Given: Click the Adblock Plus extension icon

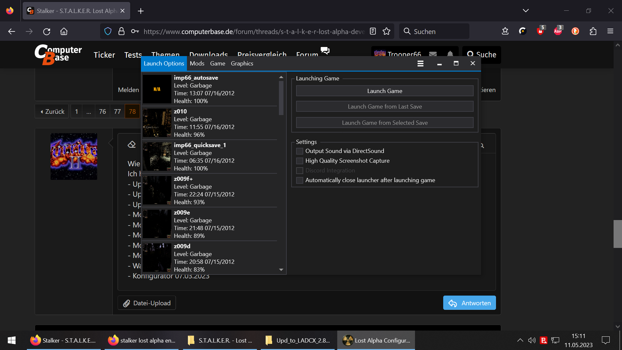Looking at the screenshot, I should [x=558, y=31].
